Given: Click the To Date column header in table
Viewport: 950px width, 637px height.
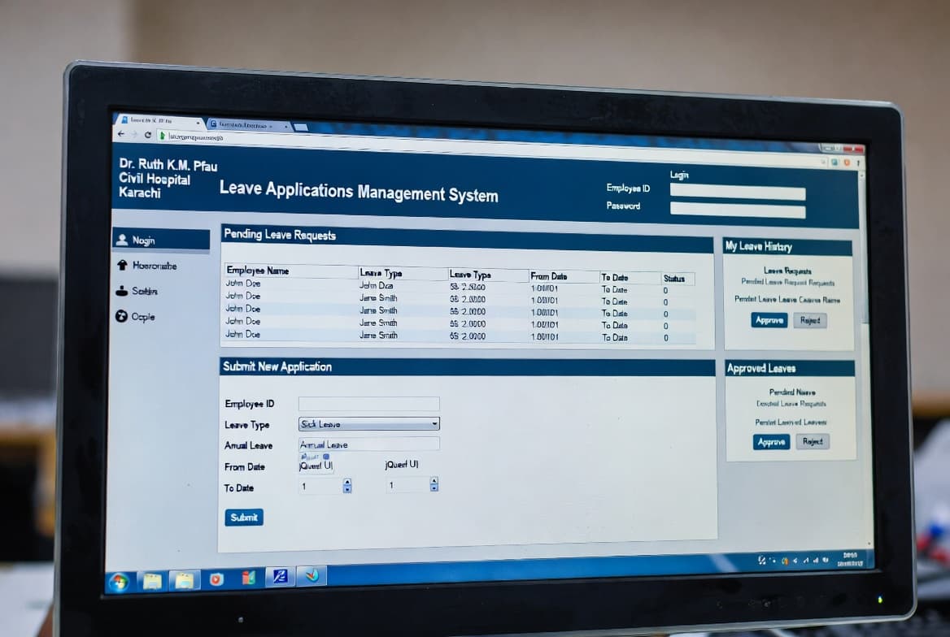Looking at the screenshot, I should pos(614,277).
